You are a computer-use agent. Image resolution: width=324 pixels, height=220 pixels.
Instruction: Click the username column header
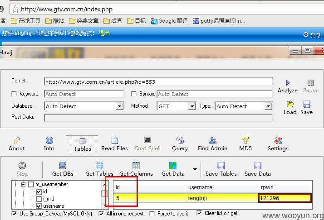pyautogui.click(x=222, y=187)
